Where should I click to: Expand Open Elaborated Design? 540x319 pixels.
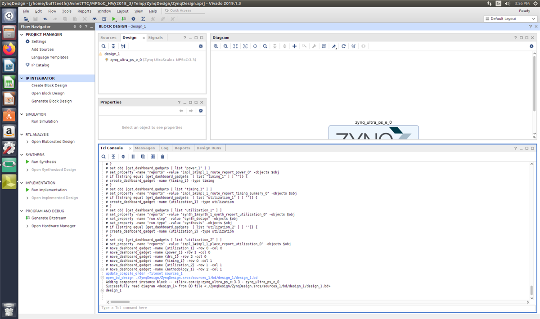[27, 142]
